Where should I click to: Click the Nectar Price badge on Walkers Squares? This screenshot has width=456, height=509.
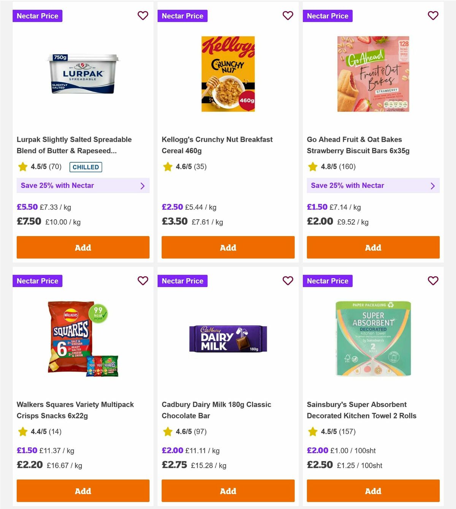click(37, 281)
